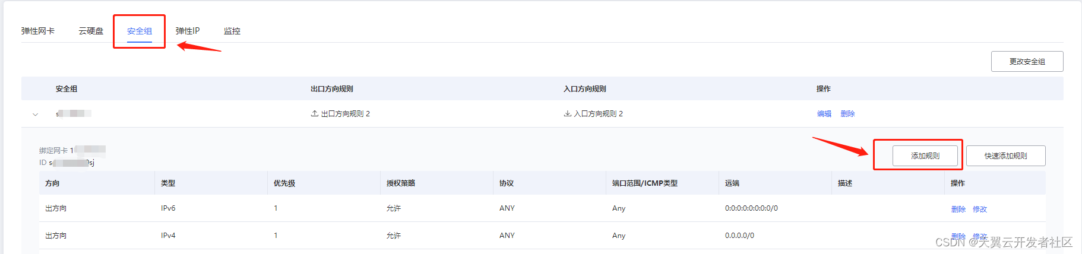The width and height of the screenshot is (1082, 254).
Task: Click the 快速添加规则 button
Action: 1005,156
